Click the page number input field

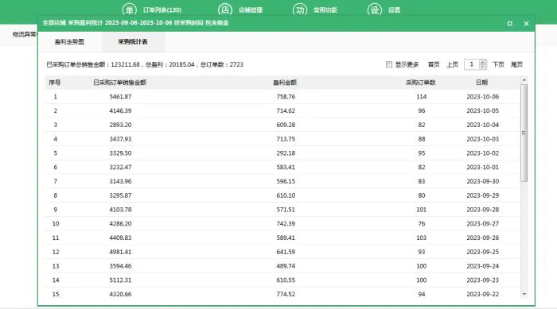[x=472, y=64]
